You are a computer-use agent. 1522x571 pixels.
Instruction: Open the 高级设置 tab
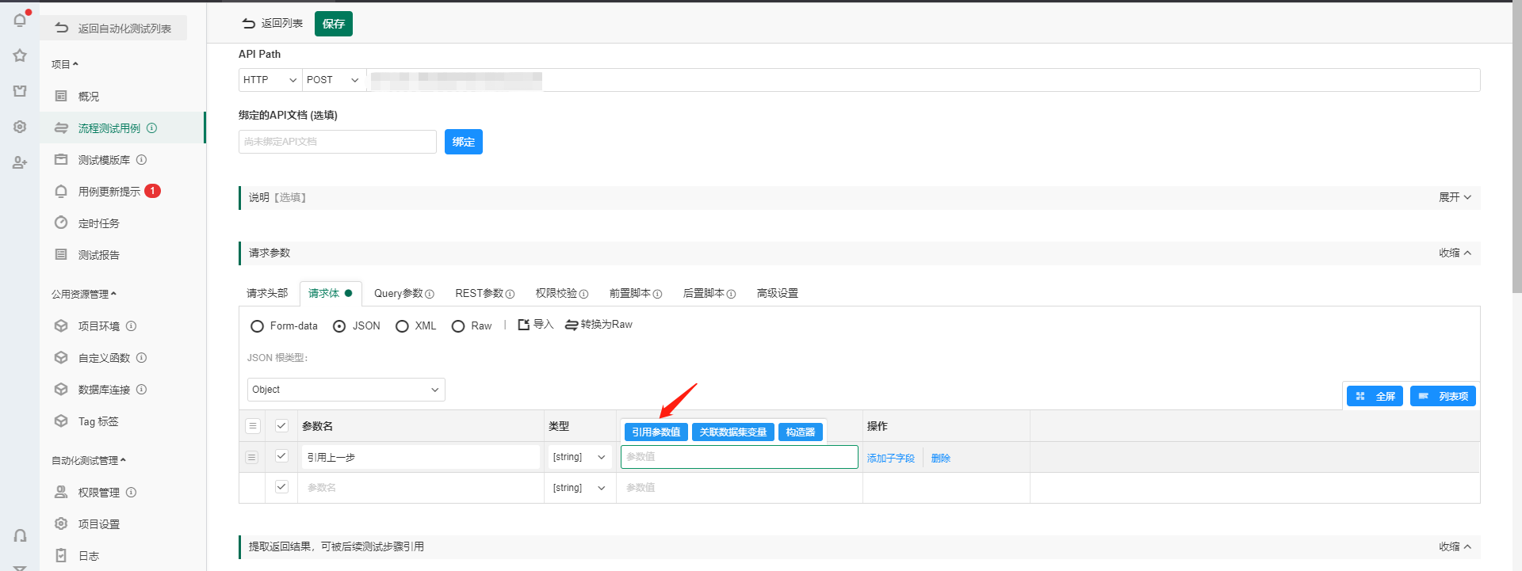pyautogui.click(x=777, y=293)
